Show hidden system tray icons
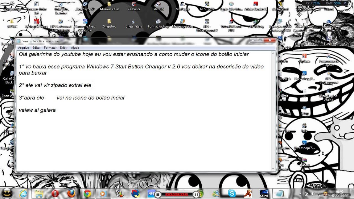354x199 pixels. pyautogui.click(x=301, y=194)
